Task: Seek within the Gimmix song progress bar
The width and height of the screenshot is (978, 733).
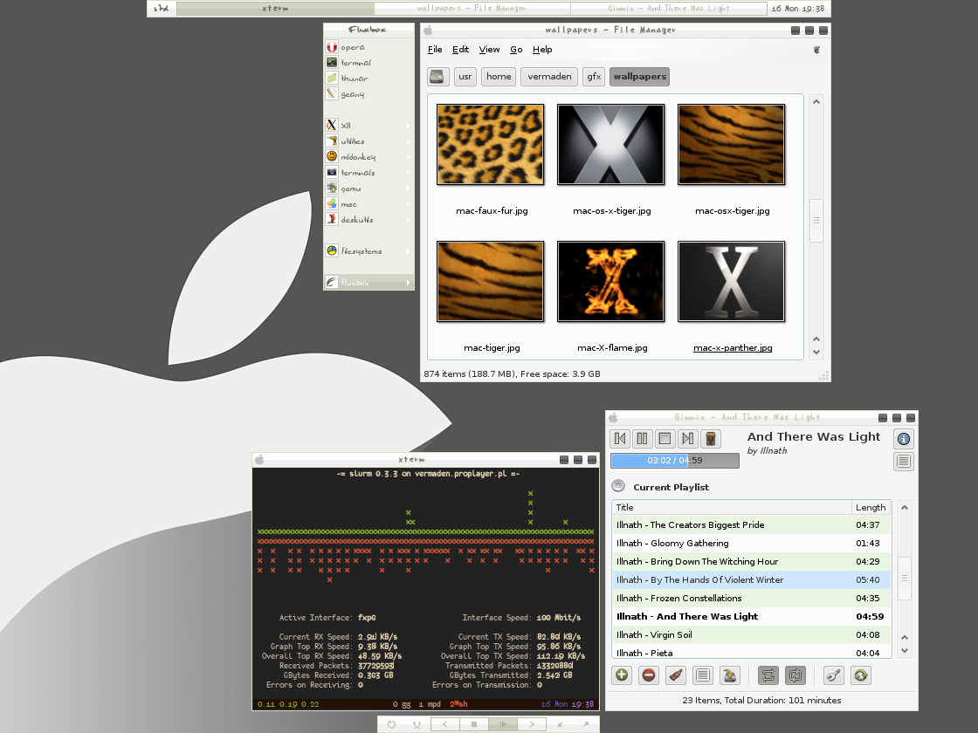Action: pyautogui.click(x=675, y=461)
